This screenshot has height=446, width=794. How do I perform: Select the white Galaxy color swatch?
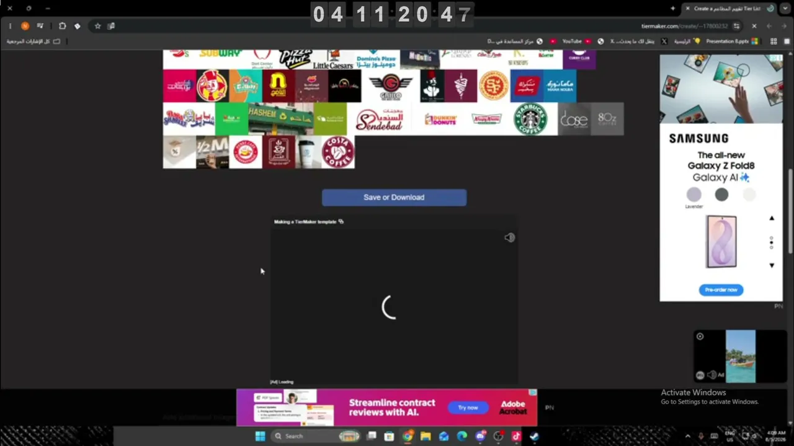[x=749, y=195]
